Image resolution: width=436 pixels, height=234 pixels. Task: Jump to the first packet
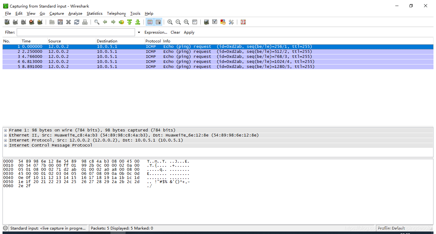(x=130, y=22)
